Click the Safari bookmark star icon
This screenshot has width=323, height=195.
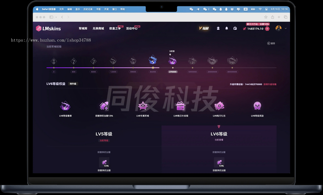pos(266,17)
